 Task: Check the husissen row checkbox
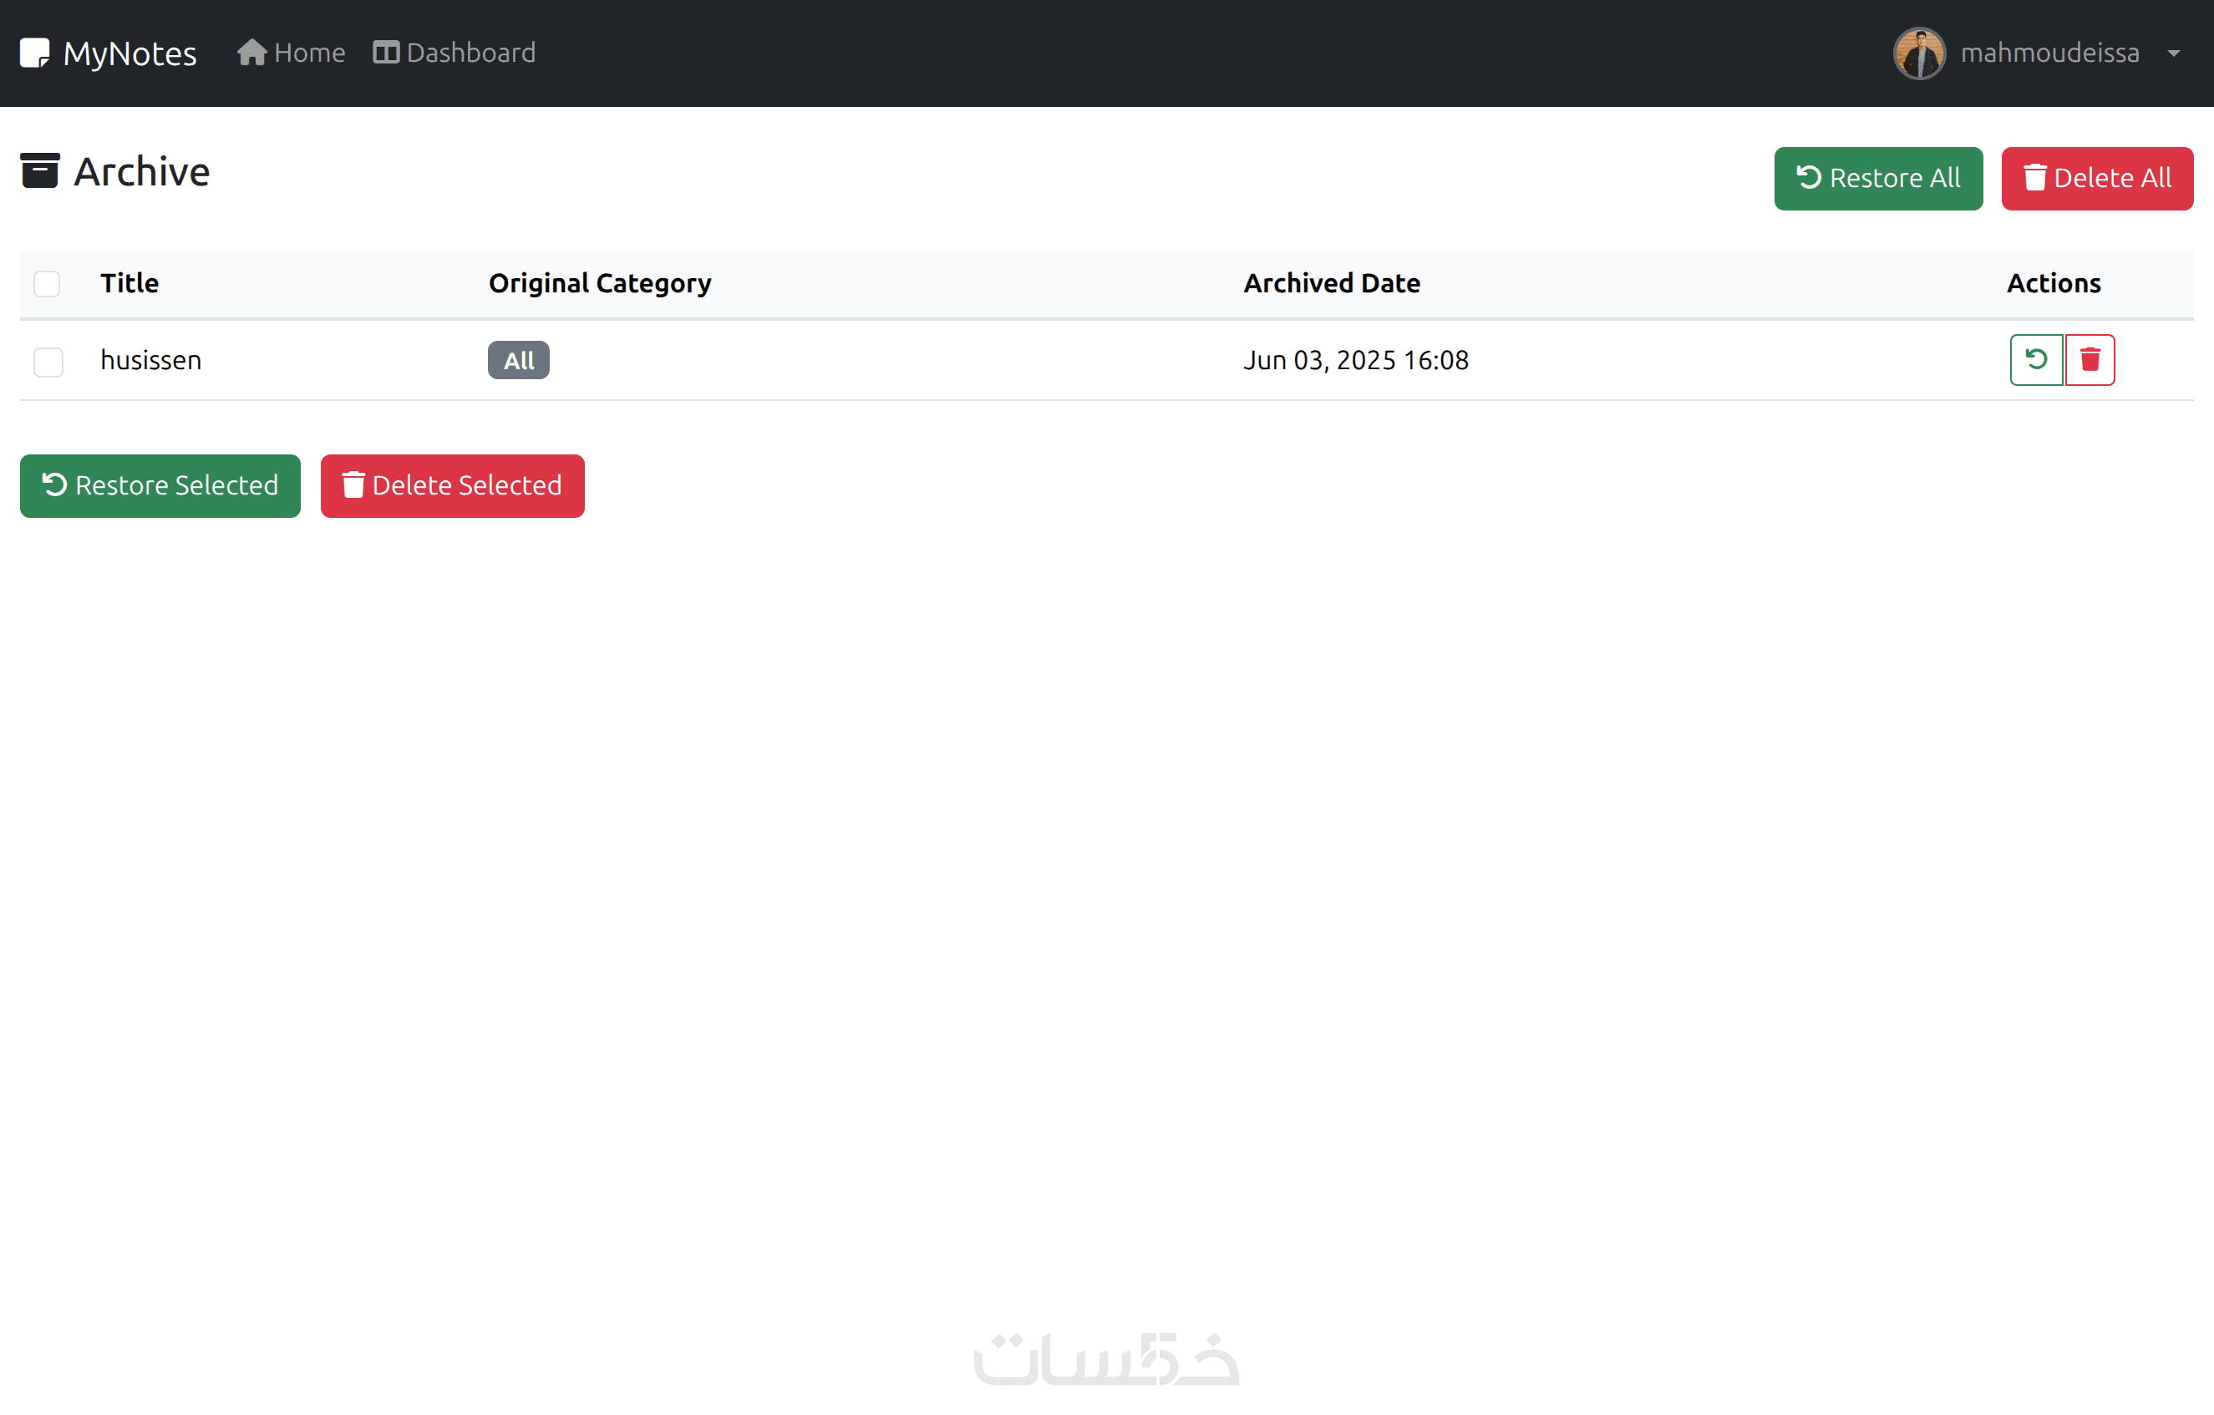(x=48, y=362)
